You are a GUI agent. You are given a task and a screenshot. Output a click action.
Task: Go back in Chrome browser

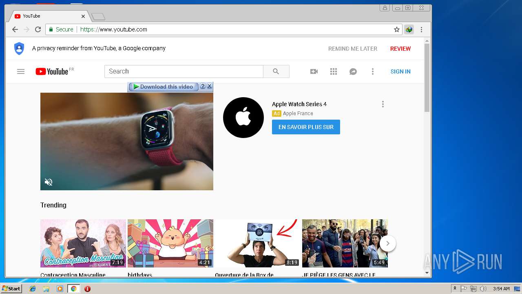(15, 29)
